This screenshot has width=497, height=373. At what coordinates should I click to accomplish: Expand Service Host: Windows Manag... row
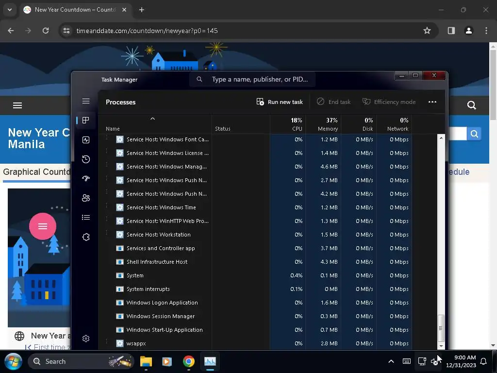(107, 165)
